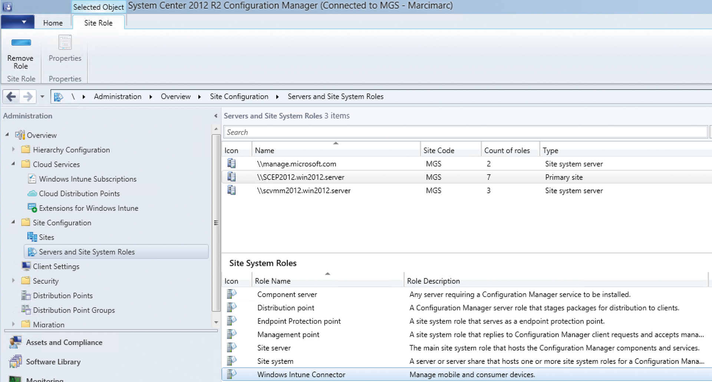Select the Client Settings icon
This screenshot has width=712, height=382.
[26, 266]
